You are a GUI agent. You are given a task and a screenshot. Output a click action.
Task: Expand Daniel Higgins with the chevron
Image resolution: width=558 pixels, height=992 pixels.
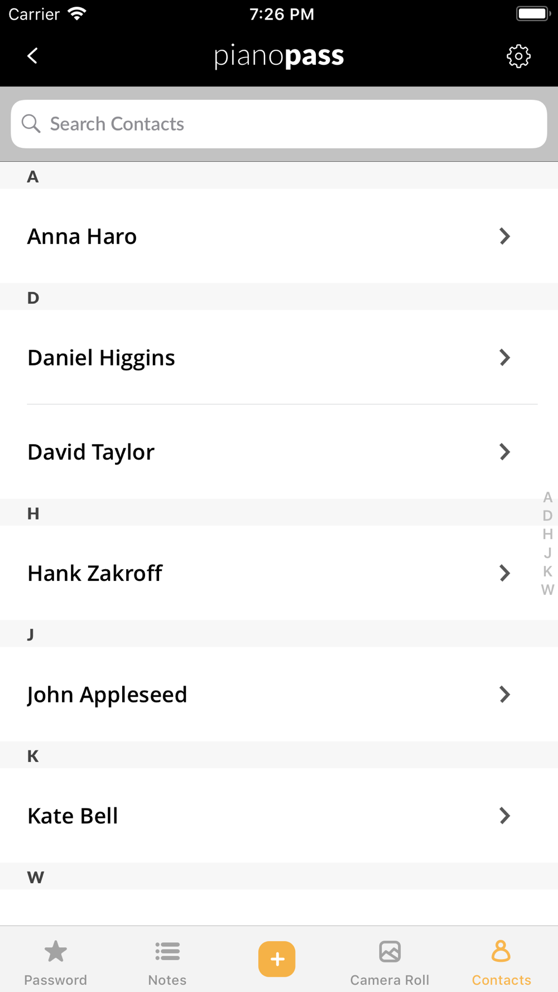504,358
